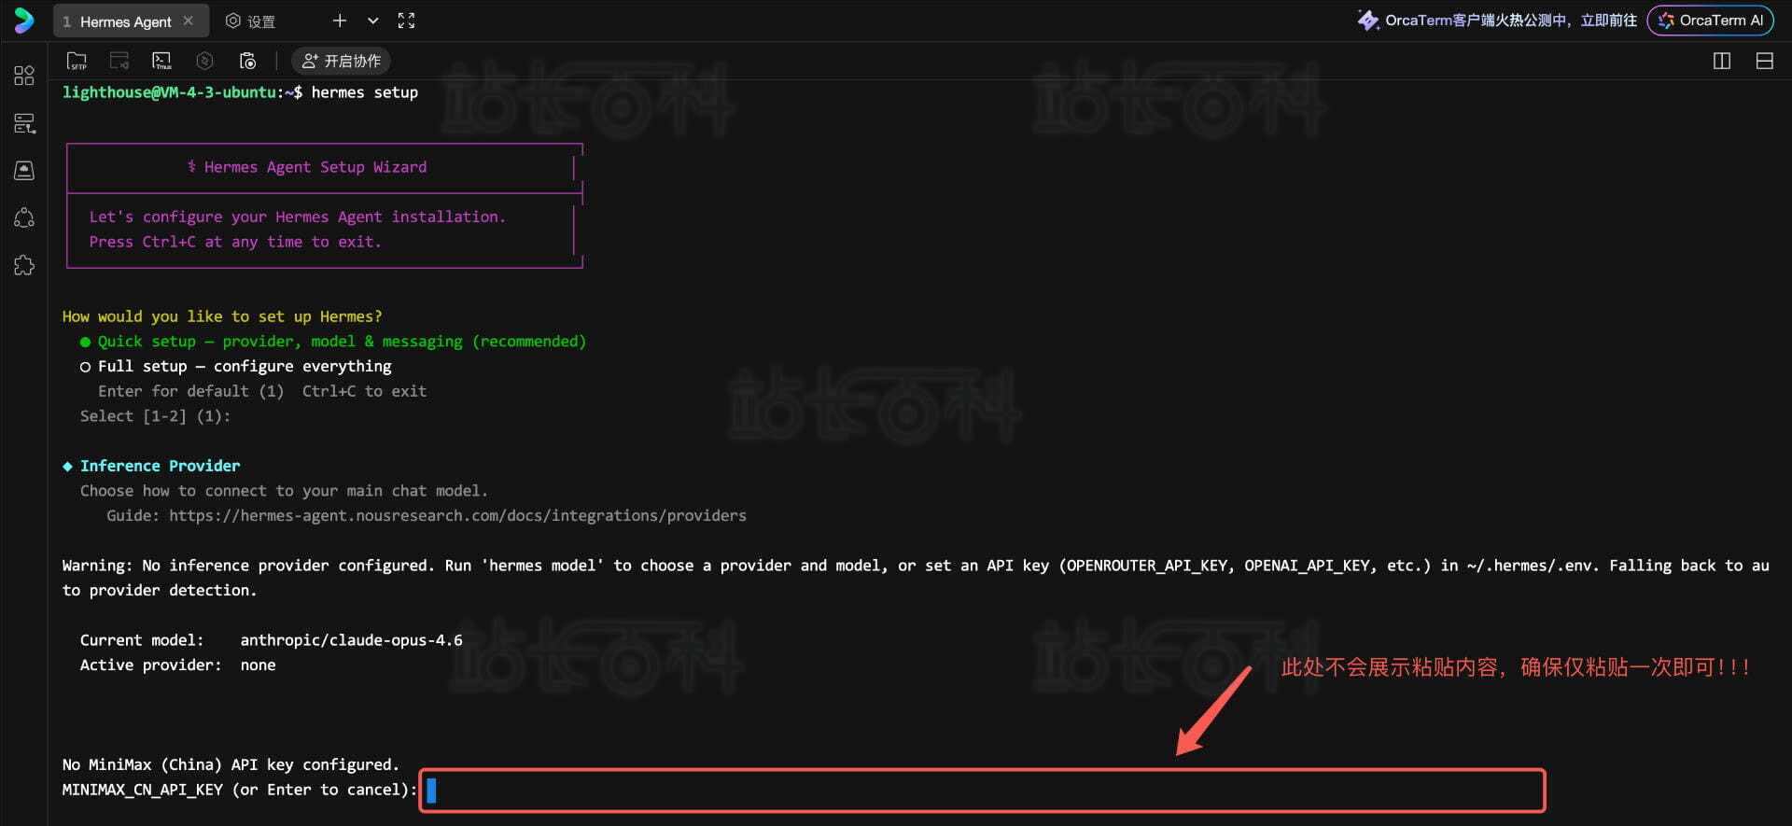Click the hexagon icon in the toolbar

pos(204,61)
